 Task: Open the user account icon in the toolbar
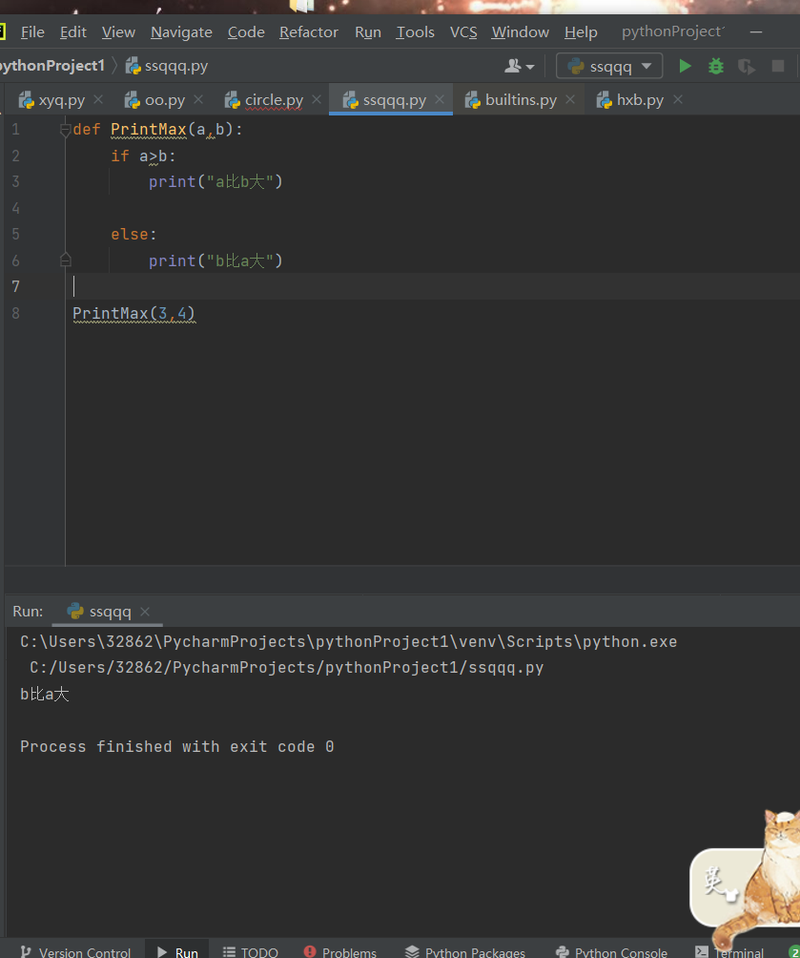519,66
